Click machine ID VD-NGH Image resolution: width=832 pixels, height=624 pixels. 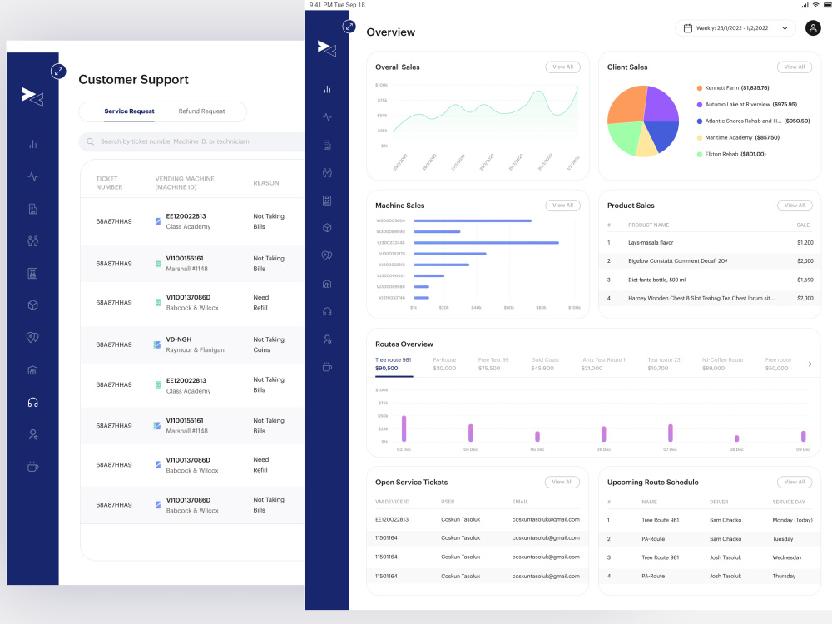pyautogui.click(x=178, y=339)
